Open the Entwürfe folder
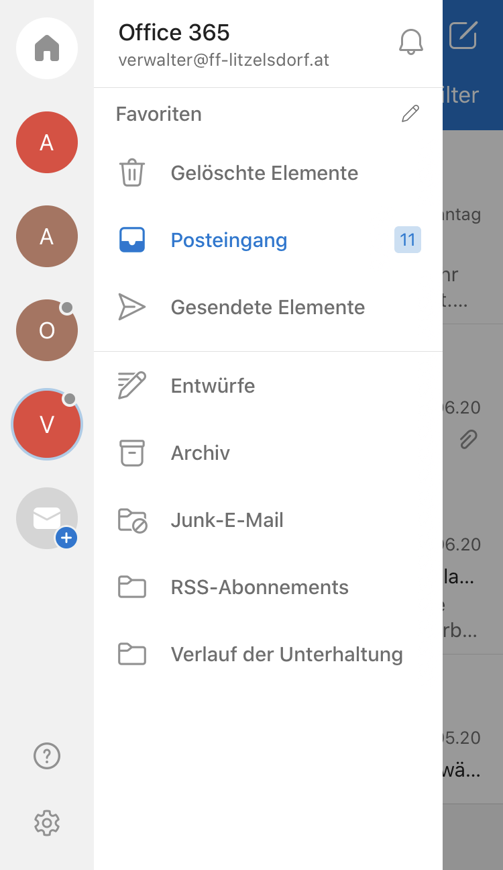This screenshot has height=870, width=503. click(268, 385)
